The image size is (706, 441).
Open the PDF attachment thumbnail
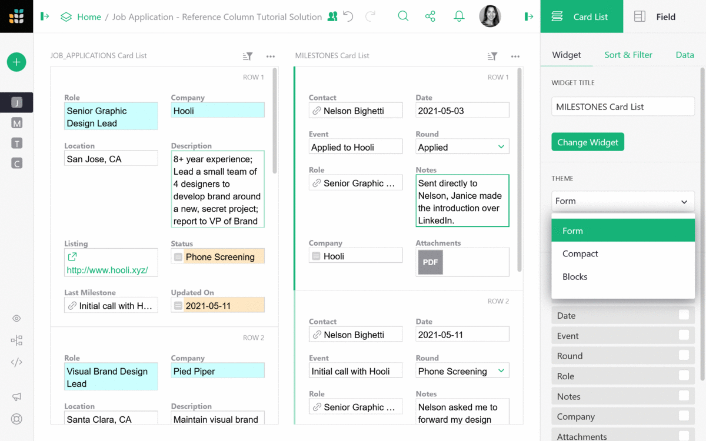(x=430, y=262)
